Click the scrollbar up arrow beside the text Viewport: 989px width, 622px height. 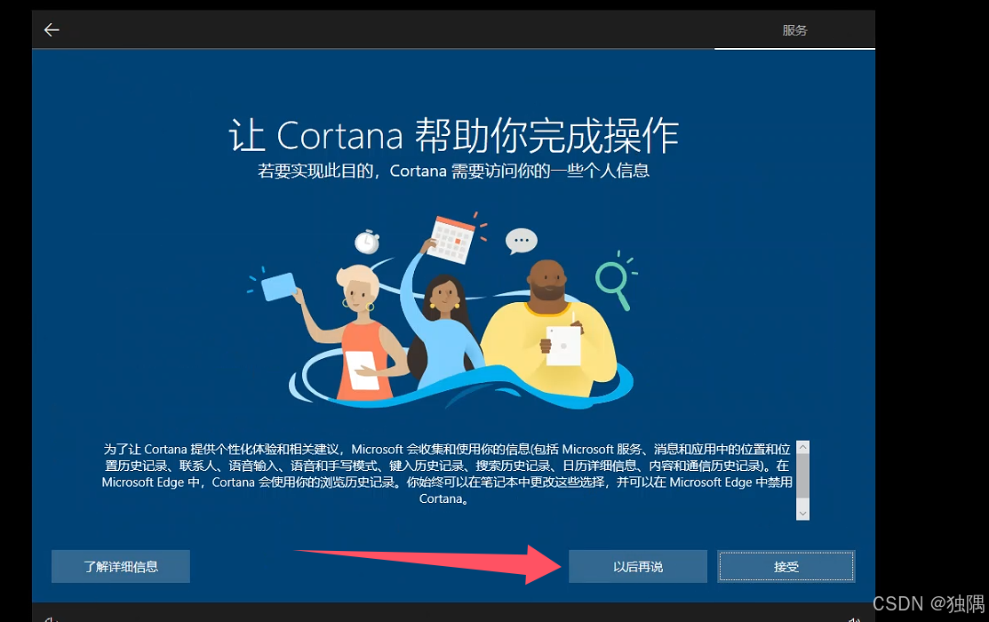(803, 447)
